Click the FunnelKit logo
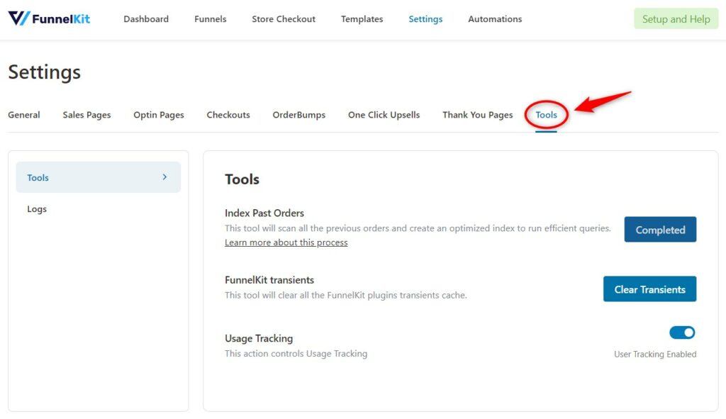This screenshot has height=419, width=726. (x=49, y=18)
